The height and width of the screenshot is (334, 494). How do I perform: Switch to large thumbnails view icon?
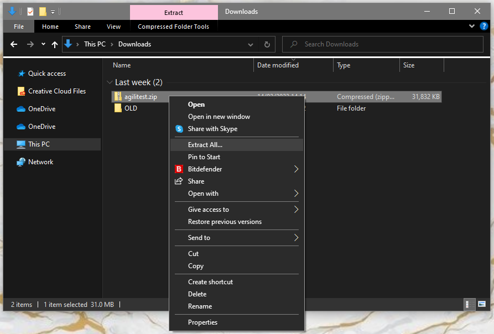[x=482, y=305]
